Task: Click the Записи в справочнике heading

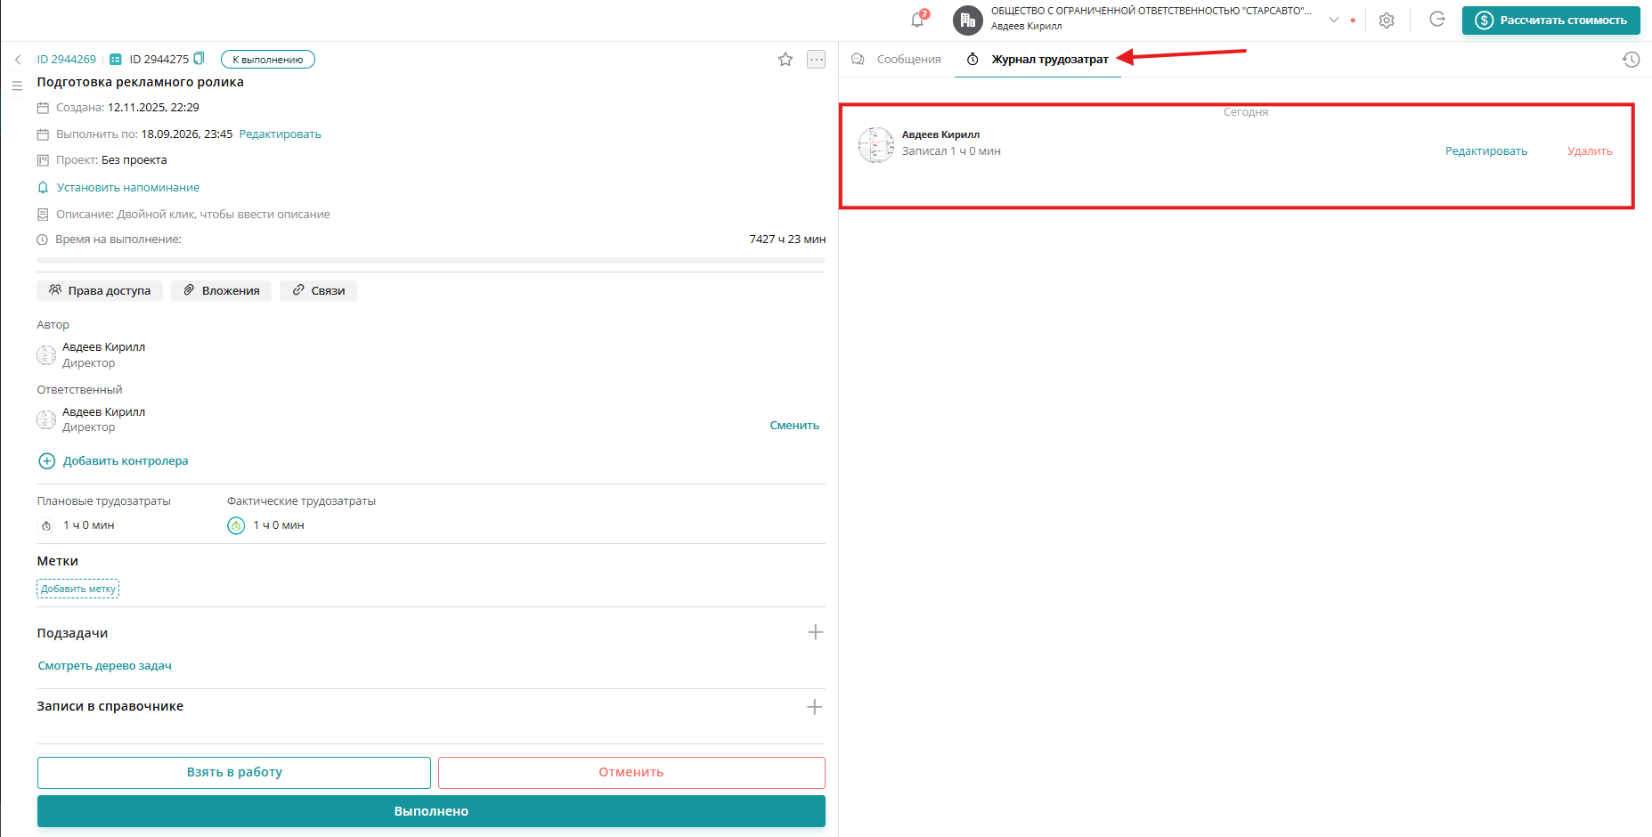Action: point(110,706)
